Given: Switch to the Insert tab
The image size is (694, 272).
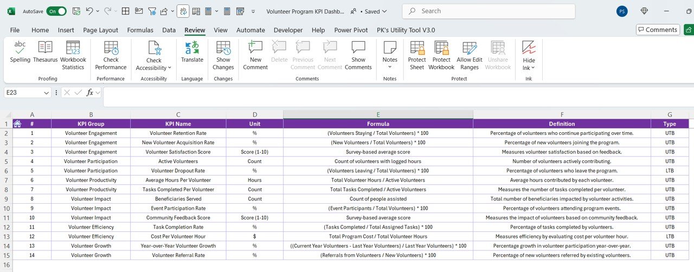Looking at the screenshot, I should 66,30.
